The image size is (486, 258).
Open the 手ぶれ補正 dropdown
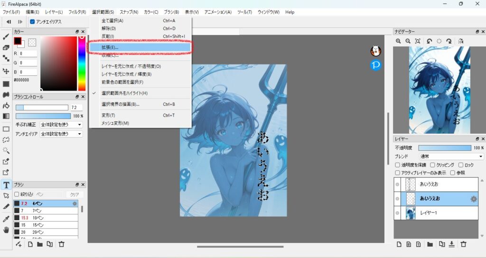61,125
